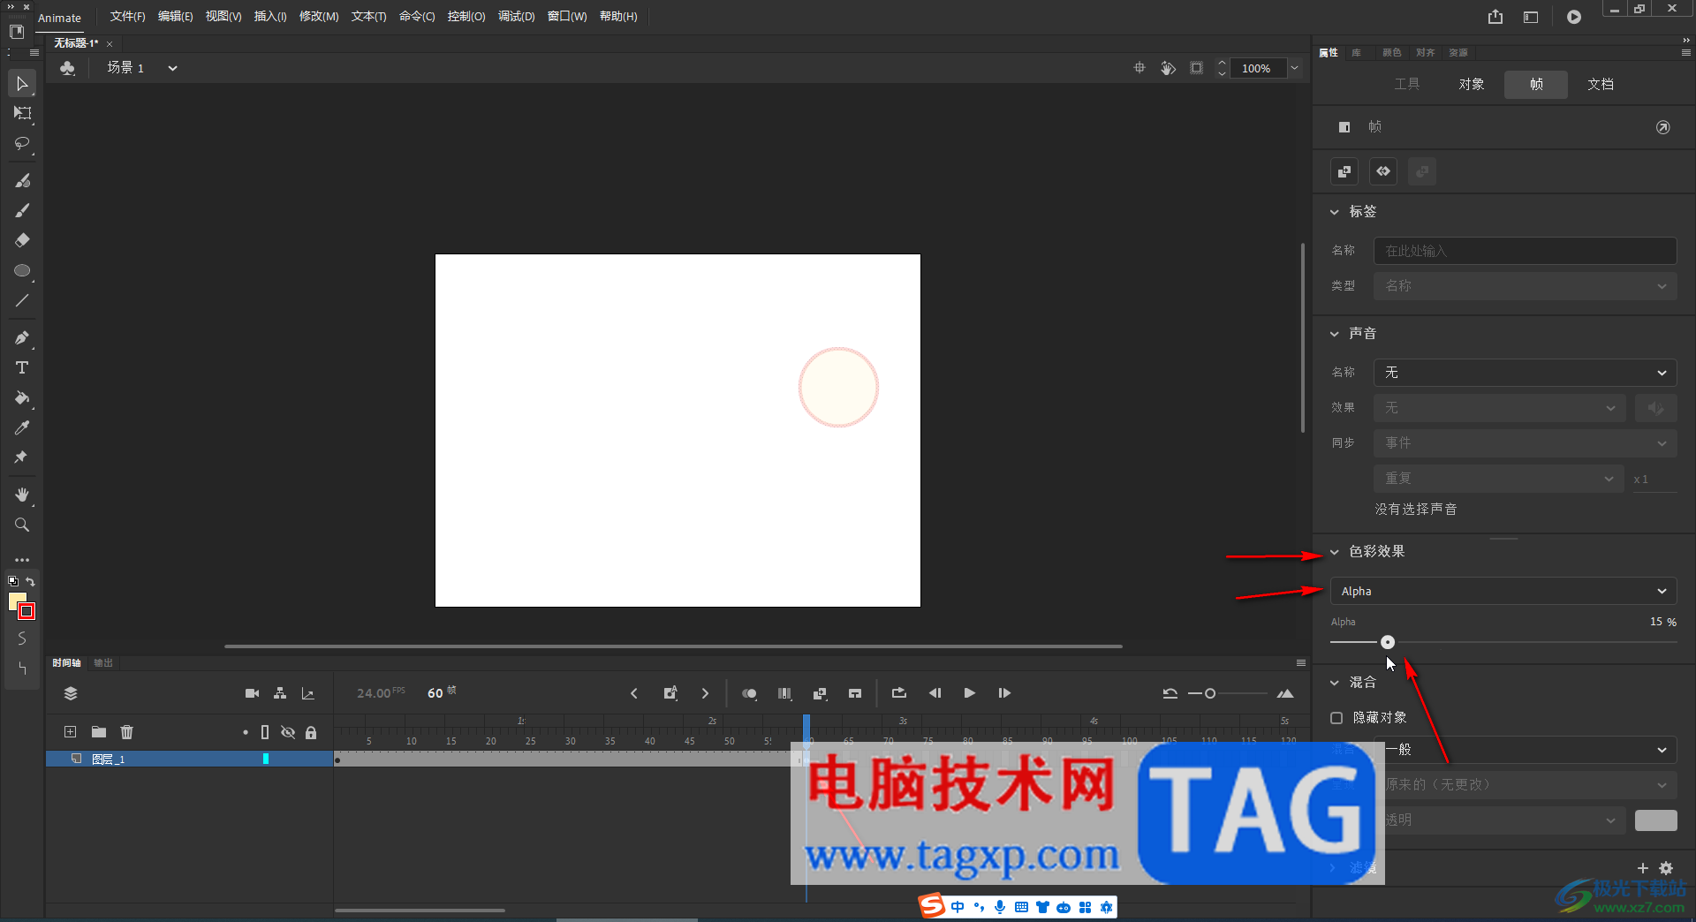
Task: Play the timeline animation
Action: coord(970,693)
